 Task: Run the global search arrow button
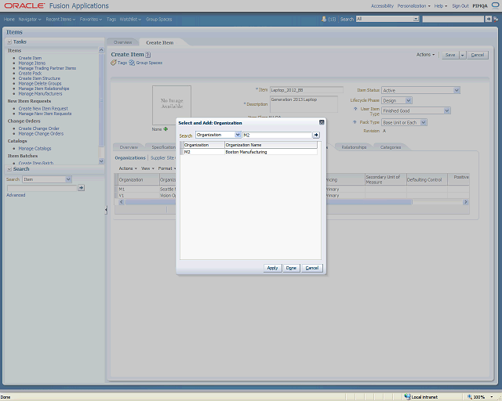coord(488,19)
